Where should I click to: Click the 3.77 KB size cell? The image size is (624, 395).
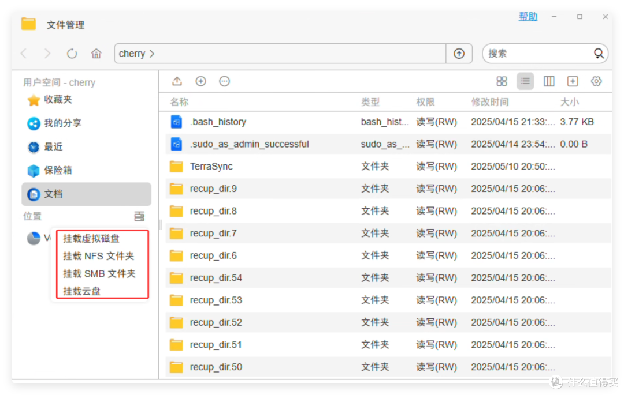(577, 122)
